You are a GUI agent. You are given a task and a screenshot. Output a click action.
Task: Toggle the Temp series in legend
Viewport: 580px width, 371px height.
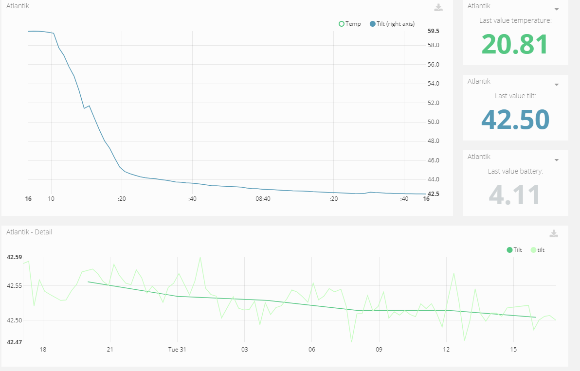click(350, 24)
